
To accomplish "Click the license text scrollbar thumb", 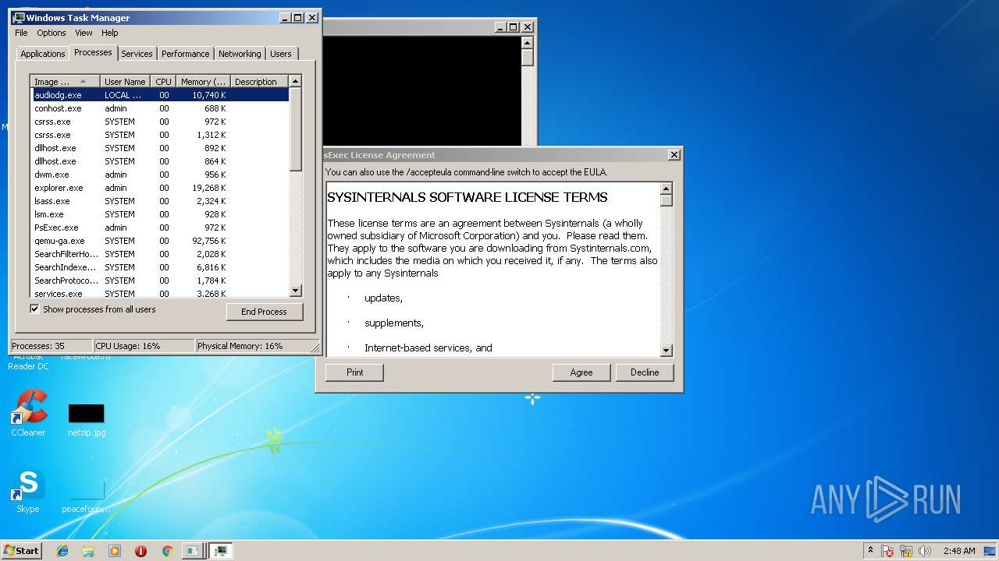I will 667,200.
